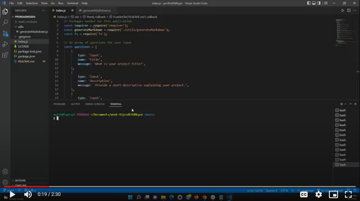Mute the video volume
The width and height of the screenshot is (360, 201).
click(28, 194)
